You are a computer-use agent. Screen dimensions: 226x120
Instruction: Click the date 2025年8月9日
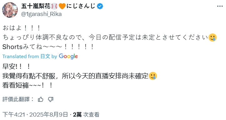click(48, 114)
